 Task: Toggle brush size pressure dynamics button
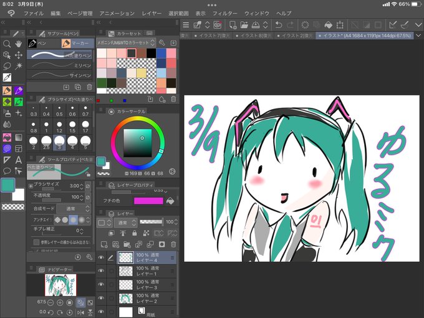[x=88, y=186]
